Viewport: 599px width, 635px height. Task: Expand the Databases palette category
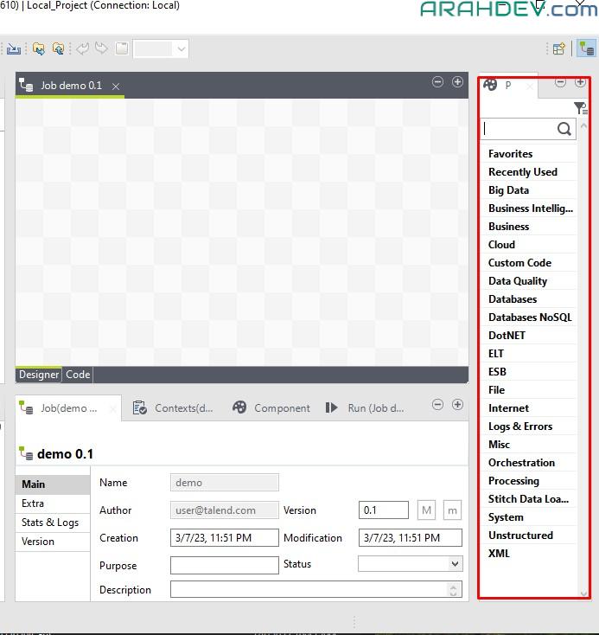[513, 299]
